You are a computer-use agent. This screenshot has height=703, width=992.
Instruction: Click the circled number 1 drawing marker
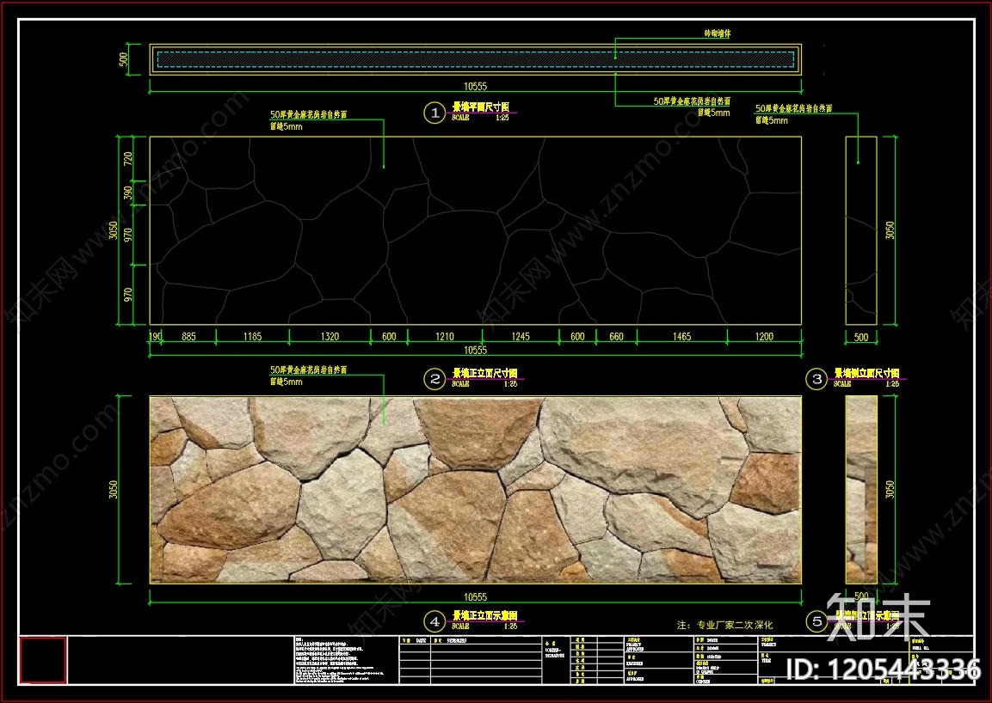click(x=435, y=113)
